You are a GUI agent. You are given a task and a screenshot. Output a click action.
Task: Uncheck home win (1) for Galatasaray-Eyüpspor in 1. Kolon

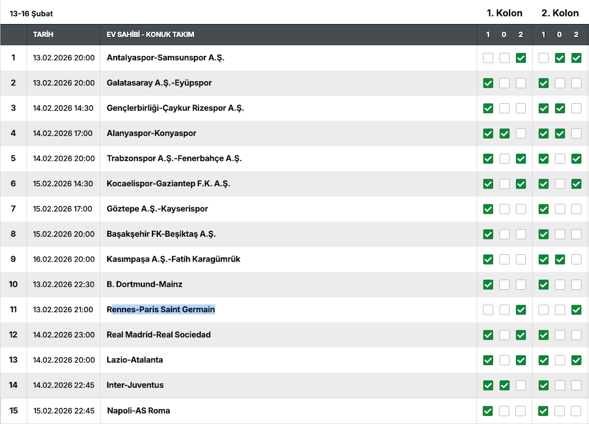(488, 83)
